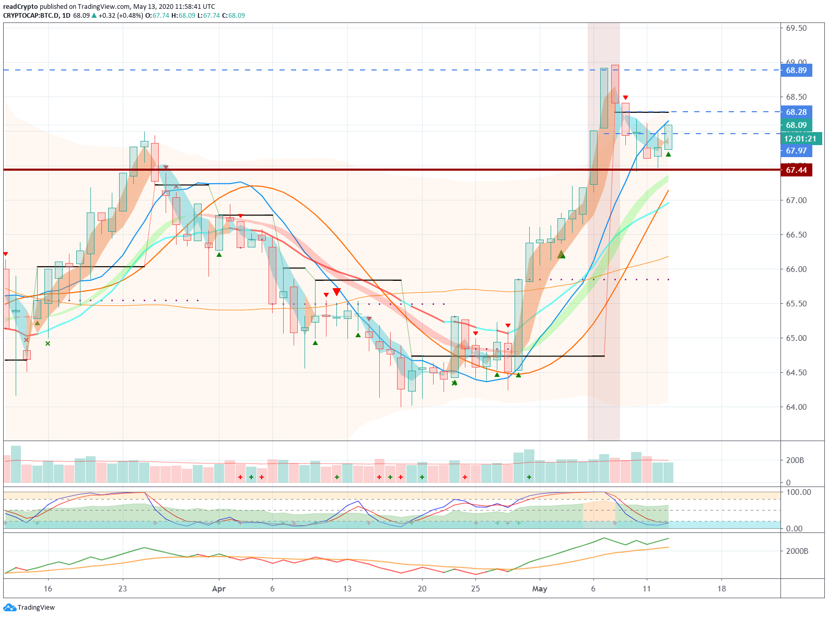The height and width of the screenshot is (617, 828).
Task: Click the shaded pink vertical highlight zone
Action: 604,232
